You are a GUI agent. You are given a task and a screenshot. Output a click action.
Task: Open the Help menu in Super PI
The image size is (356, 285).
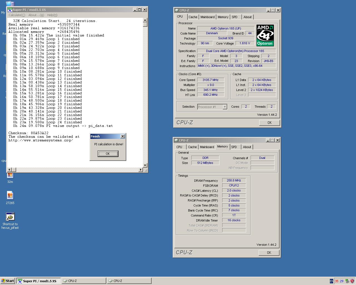point(52,15)
